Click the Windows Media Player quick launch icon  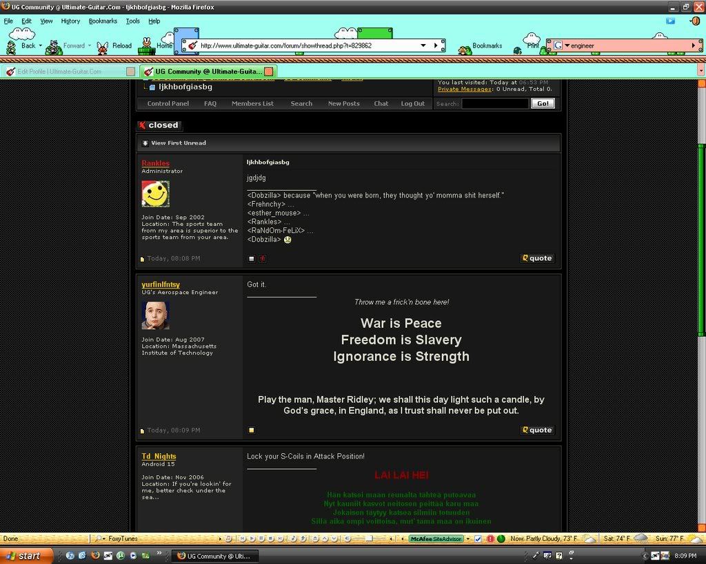tap(133, 556)
